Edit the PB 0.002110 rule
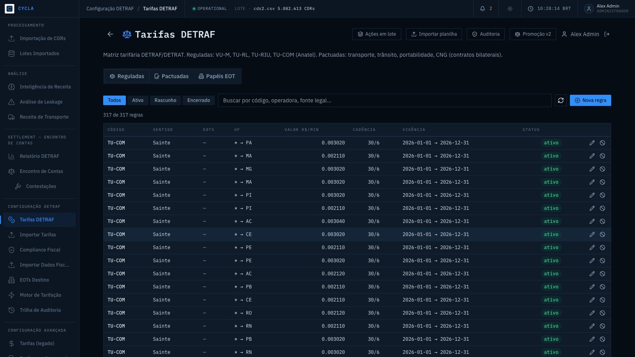 (592, 287)
